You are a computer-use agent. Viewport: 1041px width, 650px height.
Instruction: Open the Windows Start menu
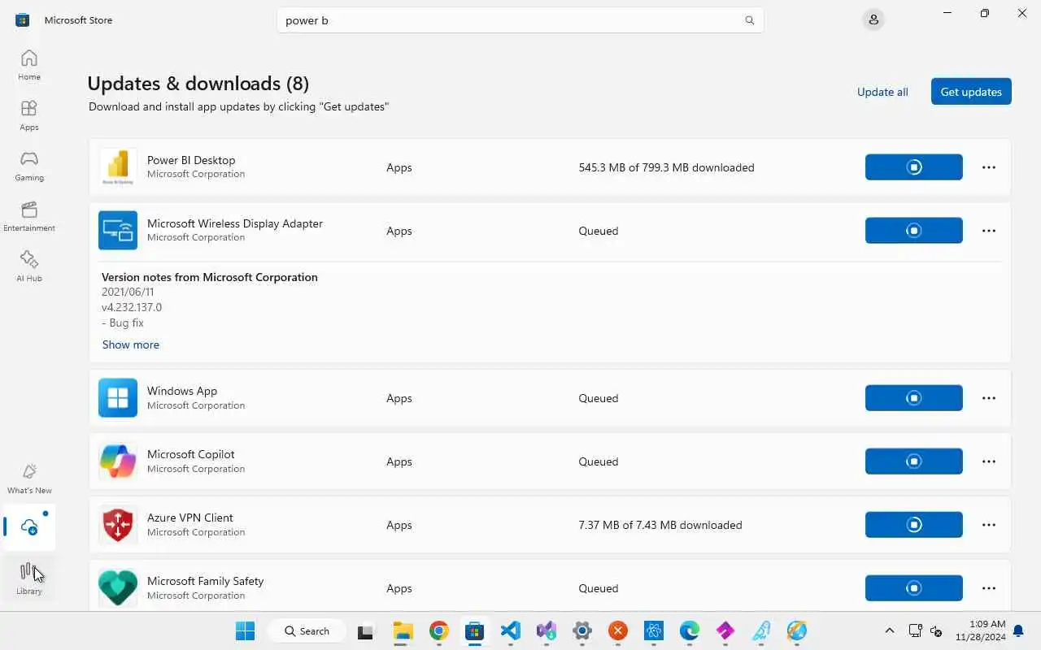(x=245, y=630)
